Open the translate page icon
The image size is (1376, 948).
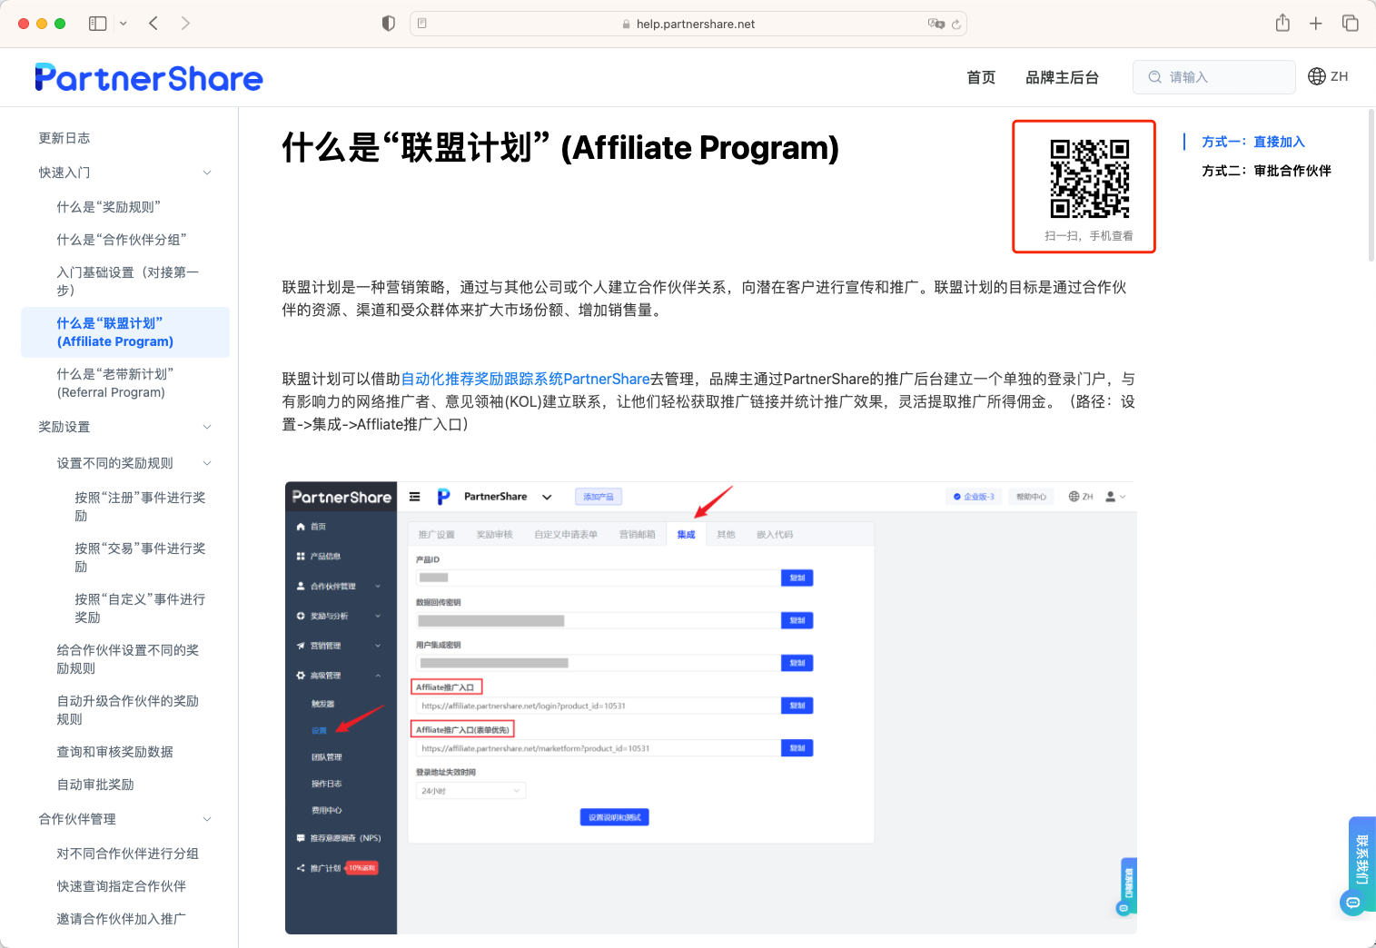[935, 24]
